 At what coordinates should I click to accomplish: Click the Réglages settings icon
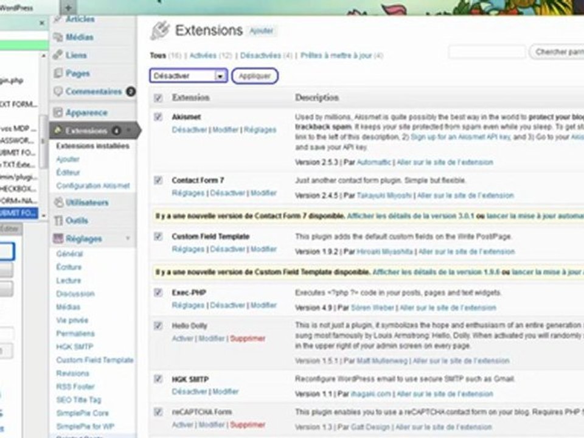[x=58, y=238]
